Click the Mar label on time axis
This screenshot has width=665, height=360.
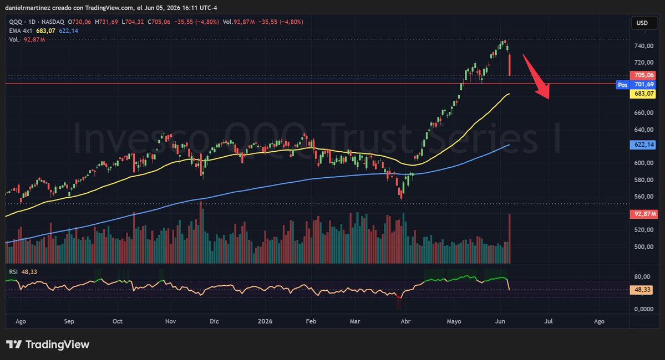354,321
